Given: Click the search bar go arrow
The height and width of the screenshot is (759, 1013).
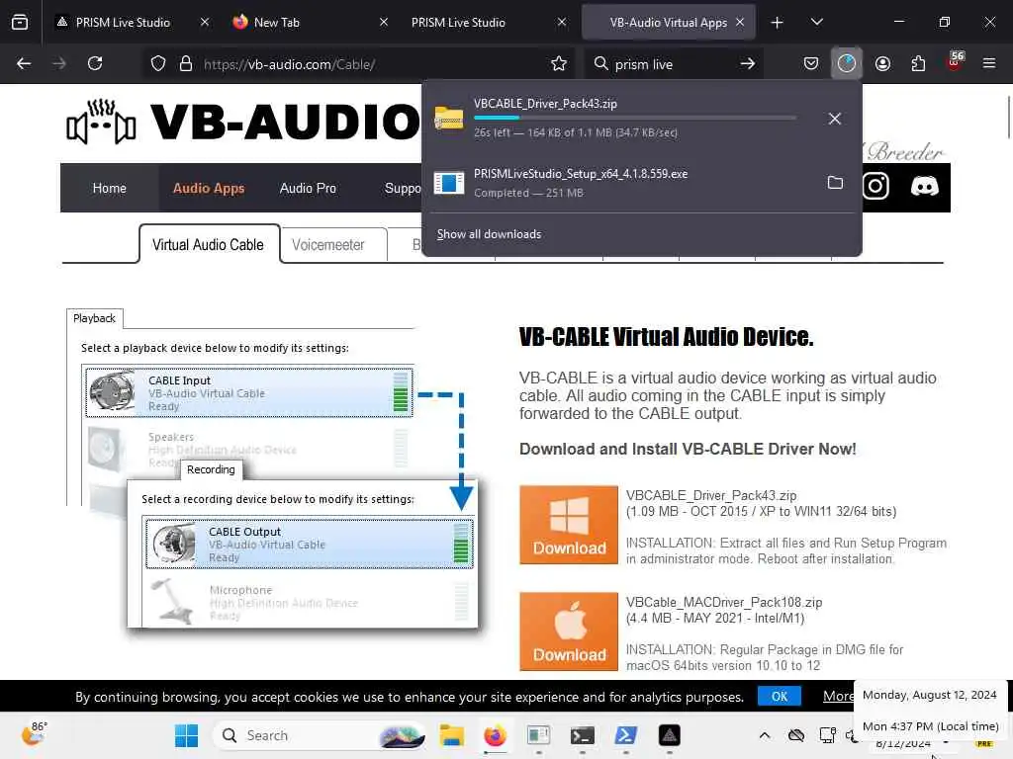Looking at the screenshot, I should [748, 64].
